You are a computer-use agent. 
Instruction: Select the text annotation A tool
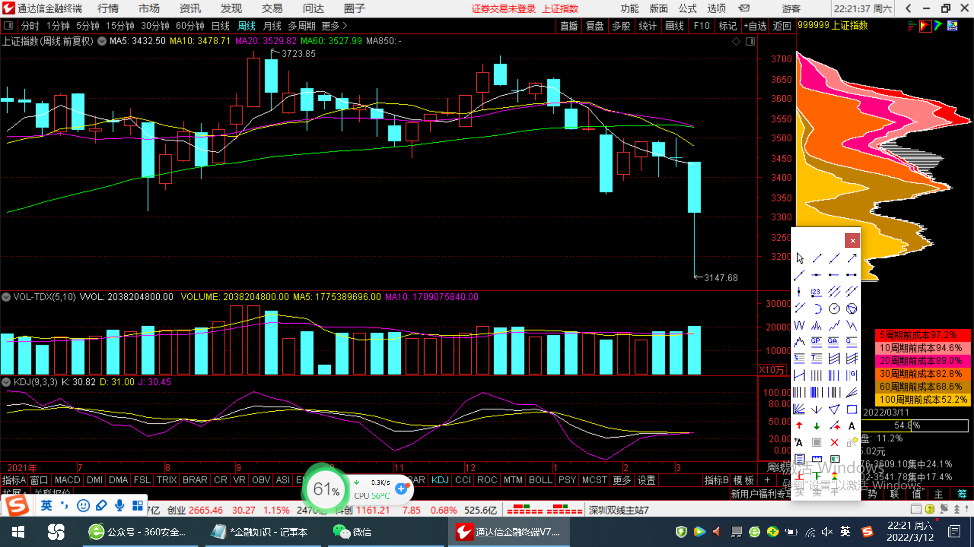click(x=852, y=426)
